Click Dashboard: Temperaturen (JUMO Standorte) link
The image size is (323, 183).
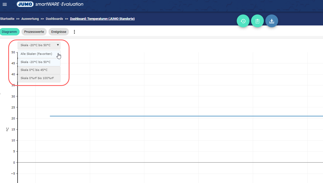point(102,19)
